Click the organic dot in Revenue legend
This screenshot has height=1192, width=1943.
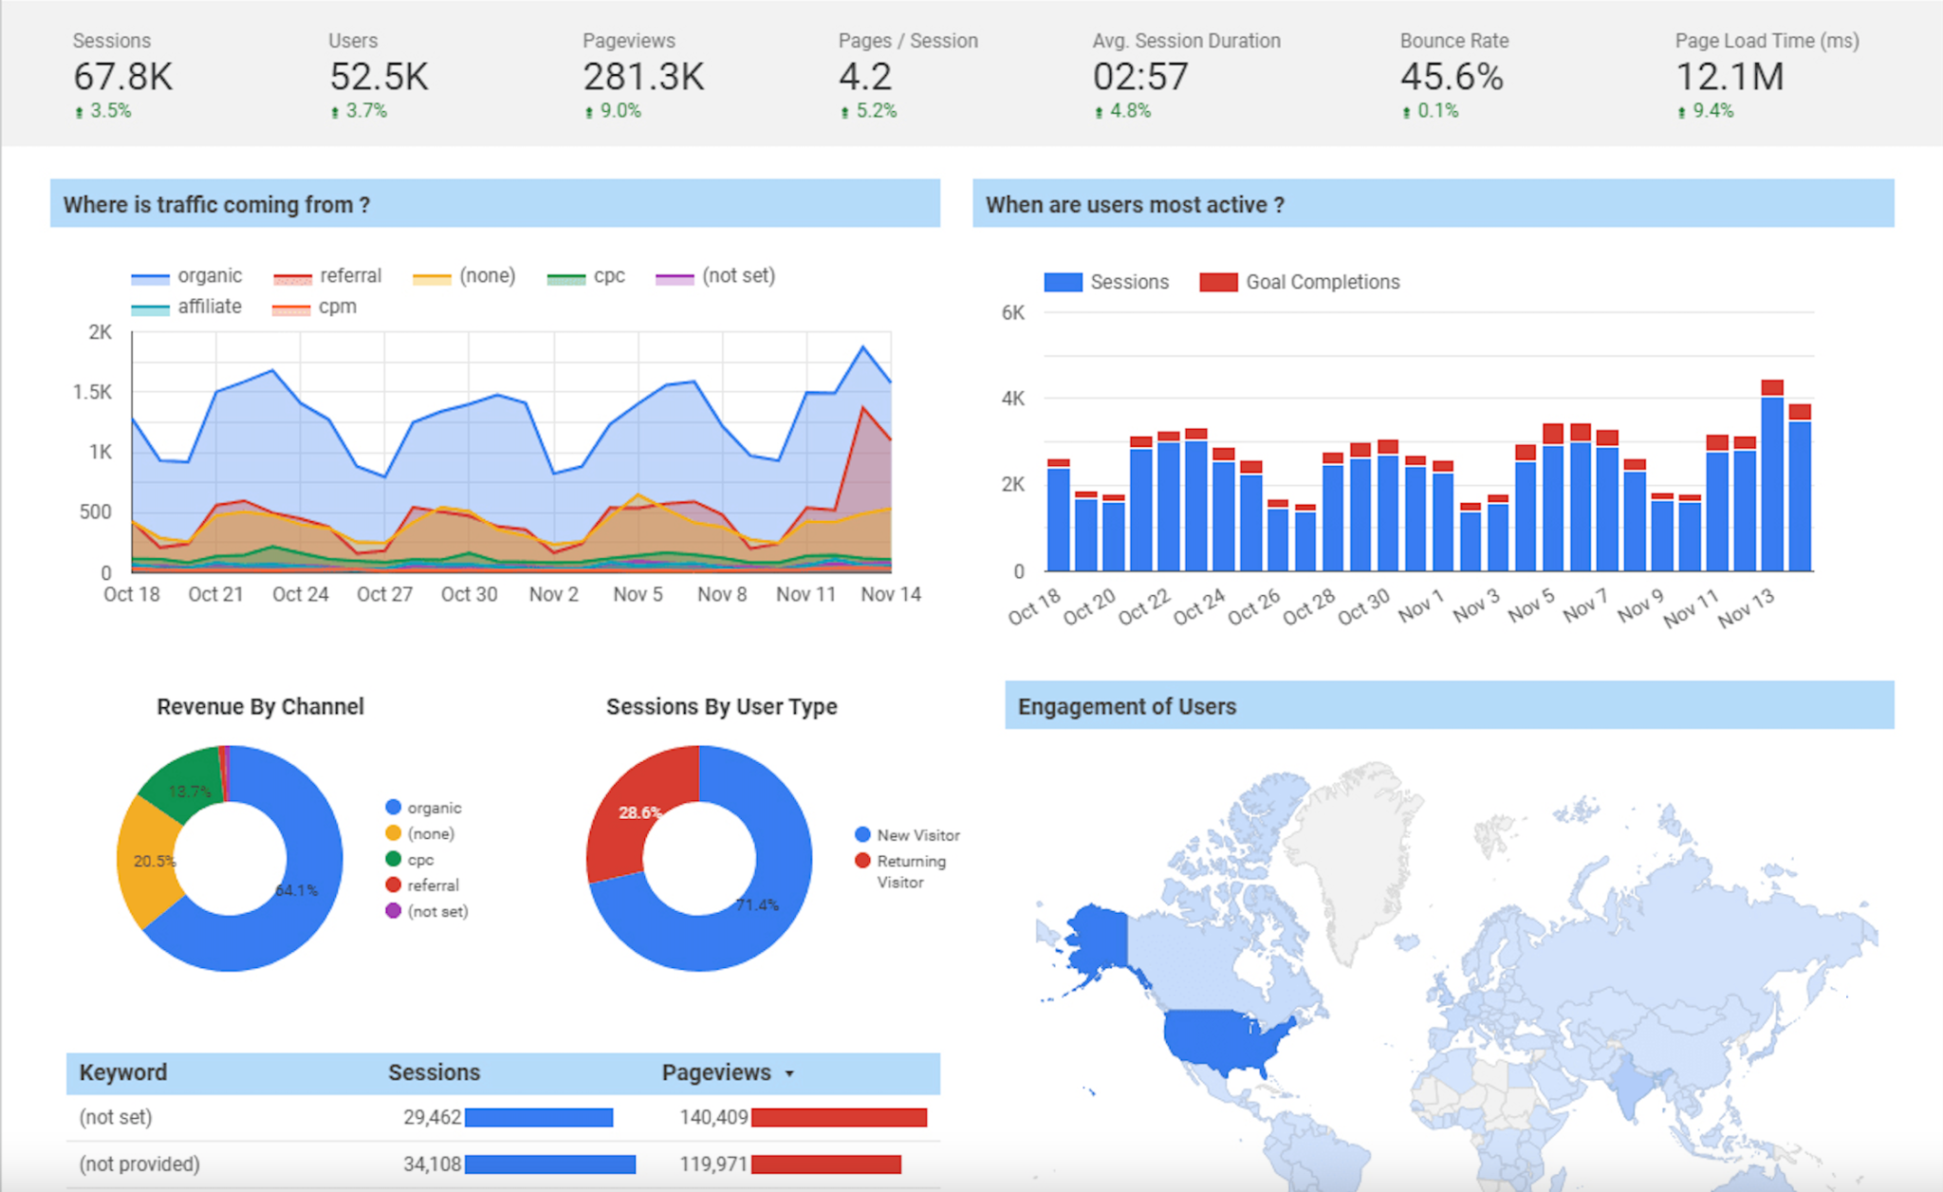coord(393,807)
